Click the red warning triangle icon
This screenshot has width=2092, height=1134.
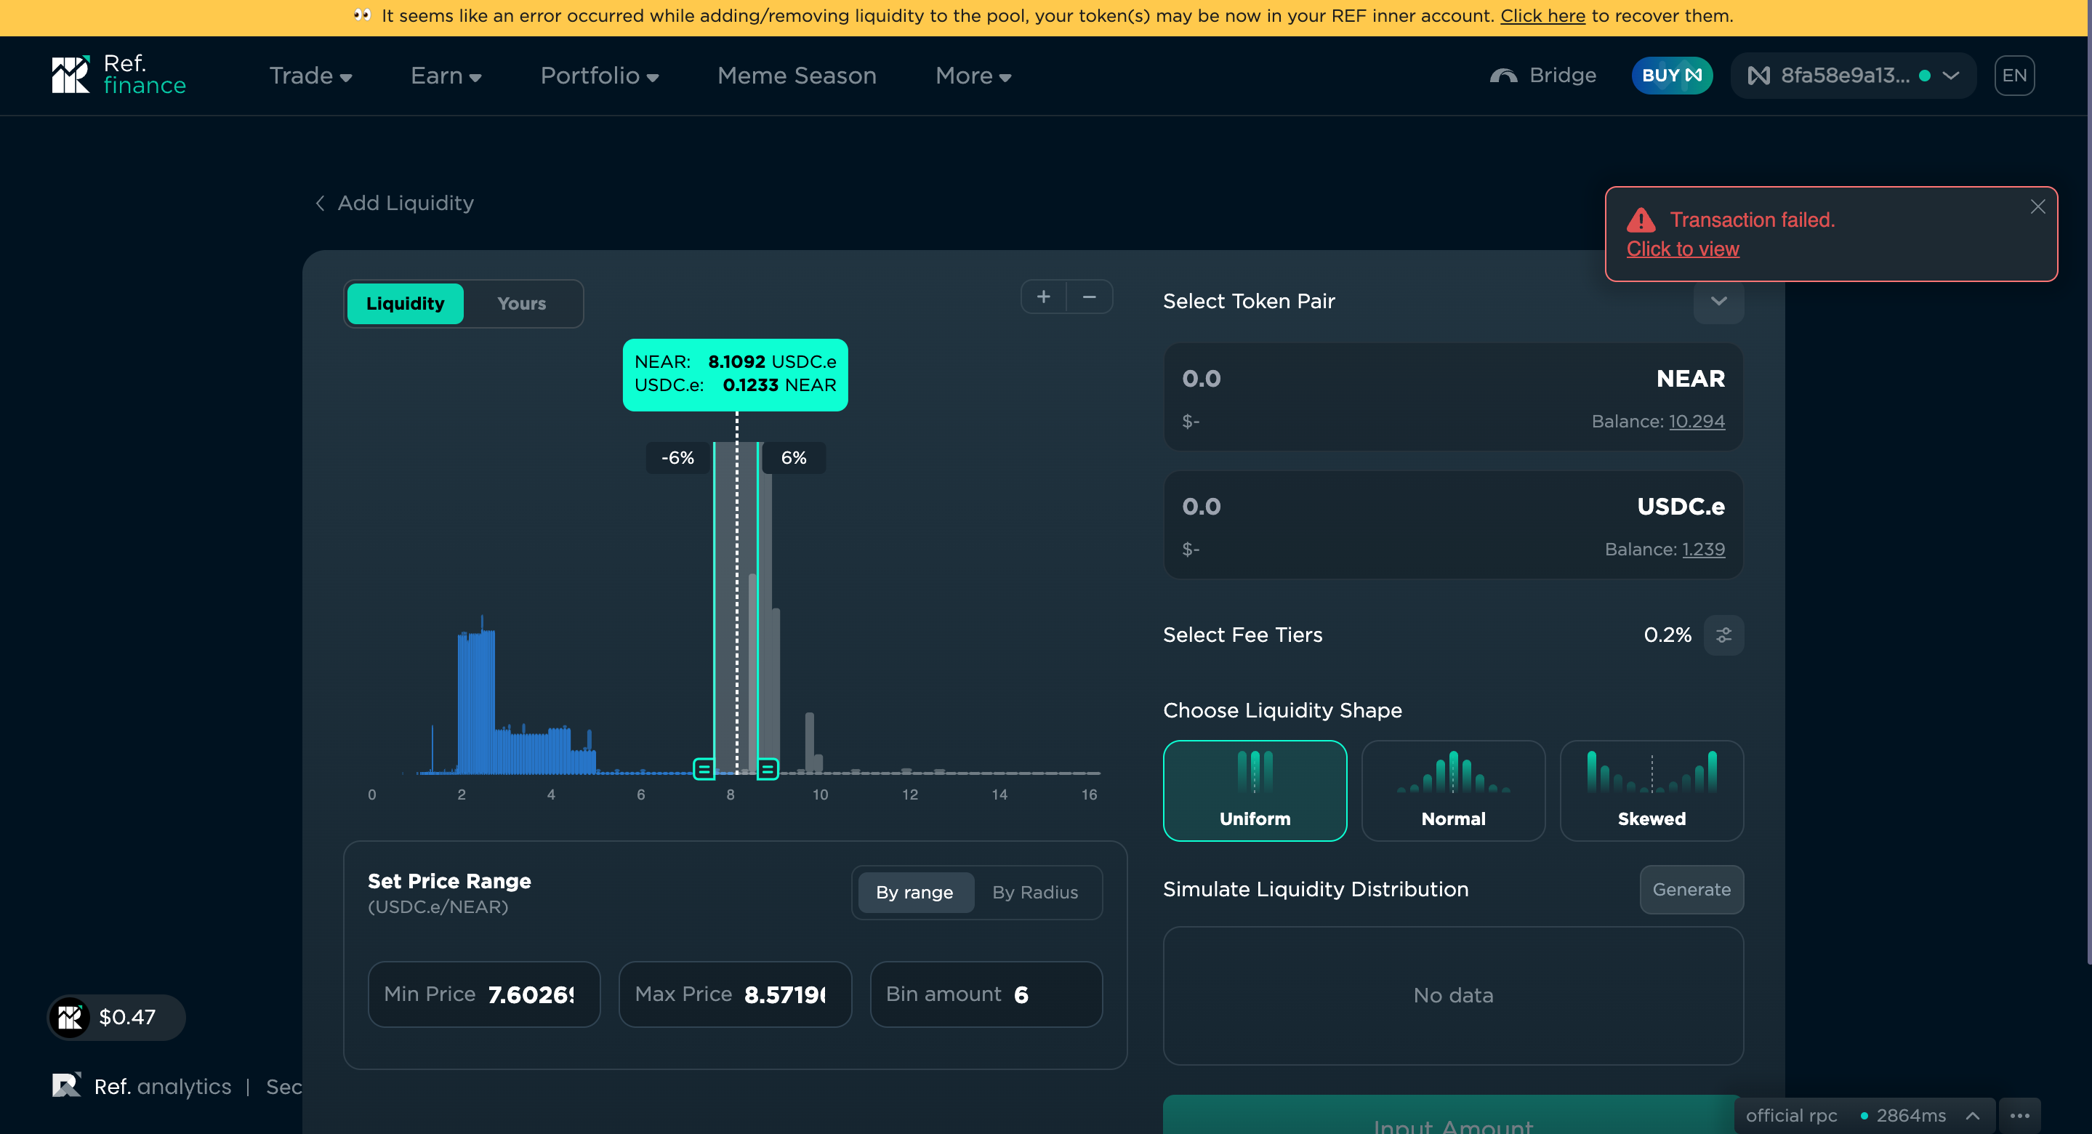[x=1641, y=220]
